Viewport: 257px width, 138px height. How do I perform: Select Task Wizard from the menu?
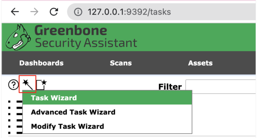[x=107, y=98]
